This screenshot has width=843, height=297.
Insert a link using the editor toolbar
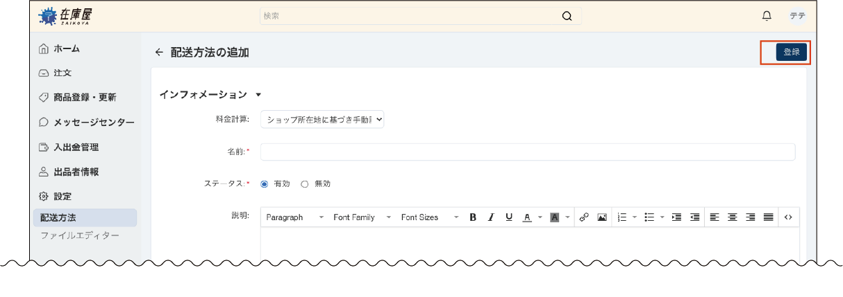pyautogui.click(x=584, y=217)
